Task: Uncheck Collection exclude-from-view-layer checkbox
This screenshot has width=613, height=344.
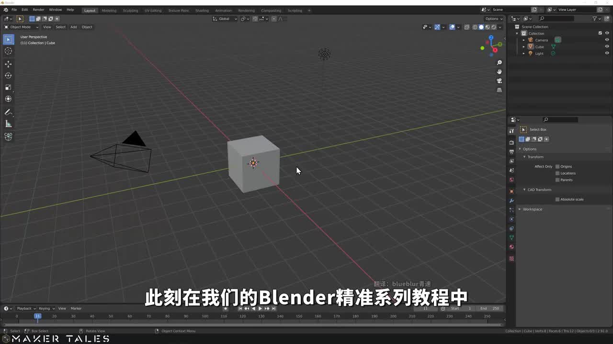Action: click(600, 33)
